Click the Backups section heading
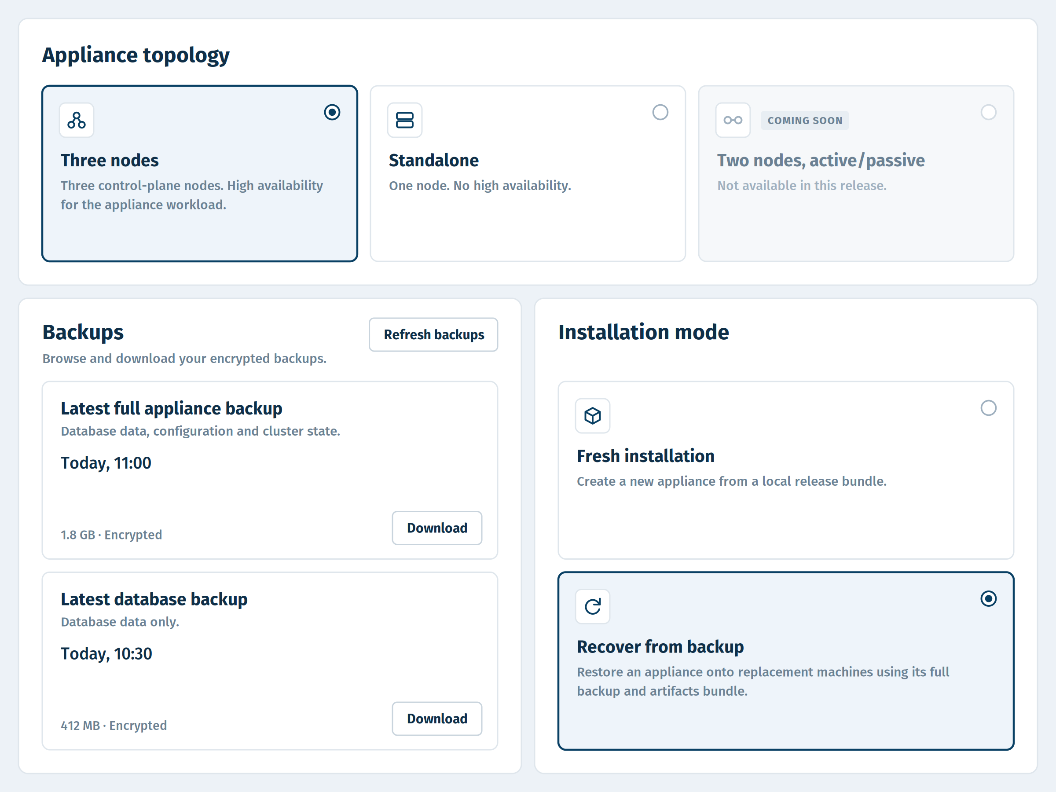Screen dimensions: 1056x792 pos(83,332)
